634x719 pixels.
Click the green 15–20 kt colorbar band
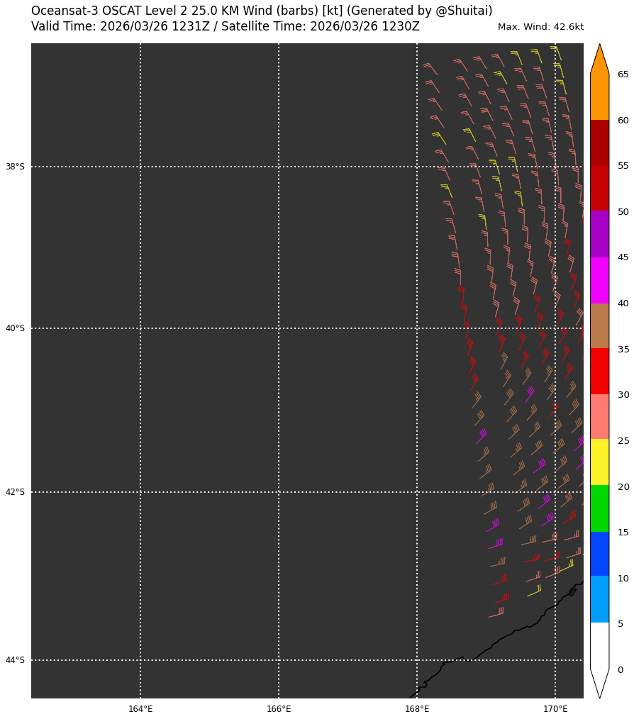pos(599,508)
